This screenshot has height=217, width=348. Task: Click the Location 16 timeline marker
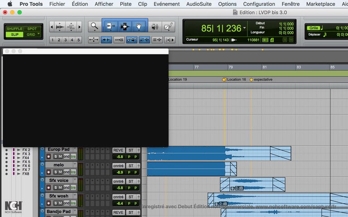[224, 80]
